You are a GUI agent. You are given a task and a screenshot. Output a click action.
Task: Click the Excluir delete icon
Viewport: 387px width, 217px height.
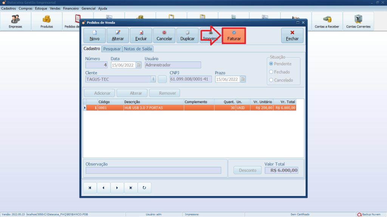coord(141,33)
